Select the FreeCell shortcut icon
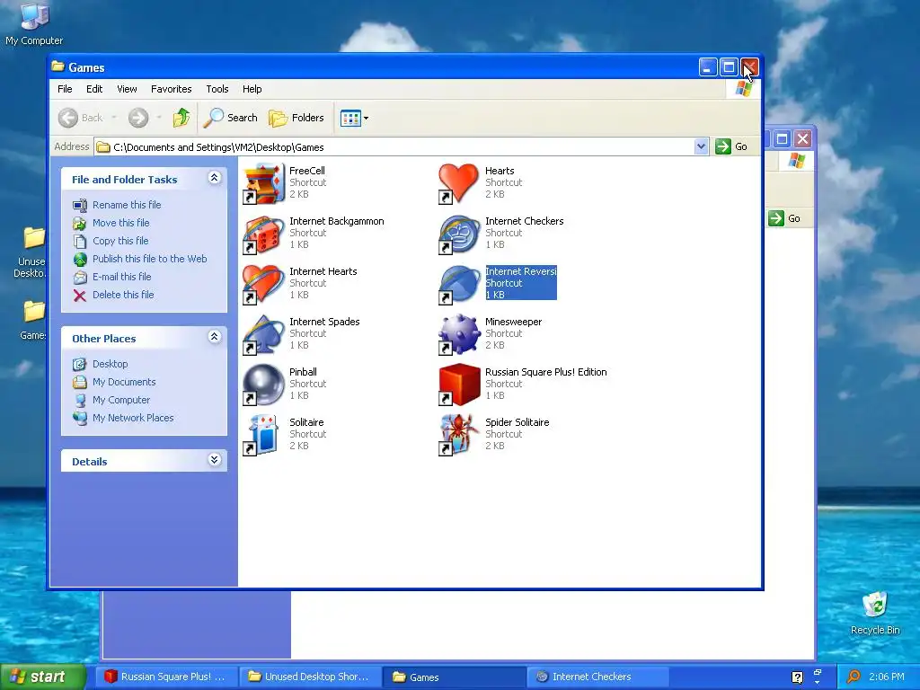 263,183
